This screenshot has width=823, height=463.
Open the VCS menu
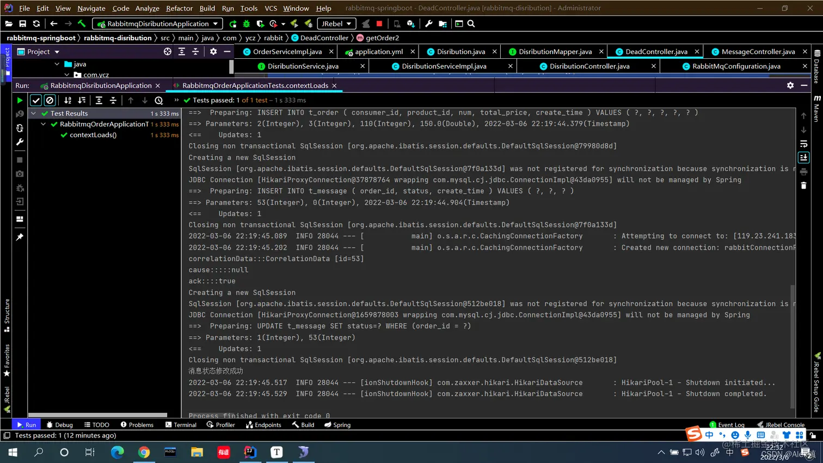pos(271,8)
